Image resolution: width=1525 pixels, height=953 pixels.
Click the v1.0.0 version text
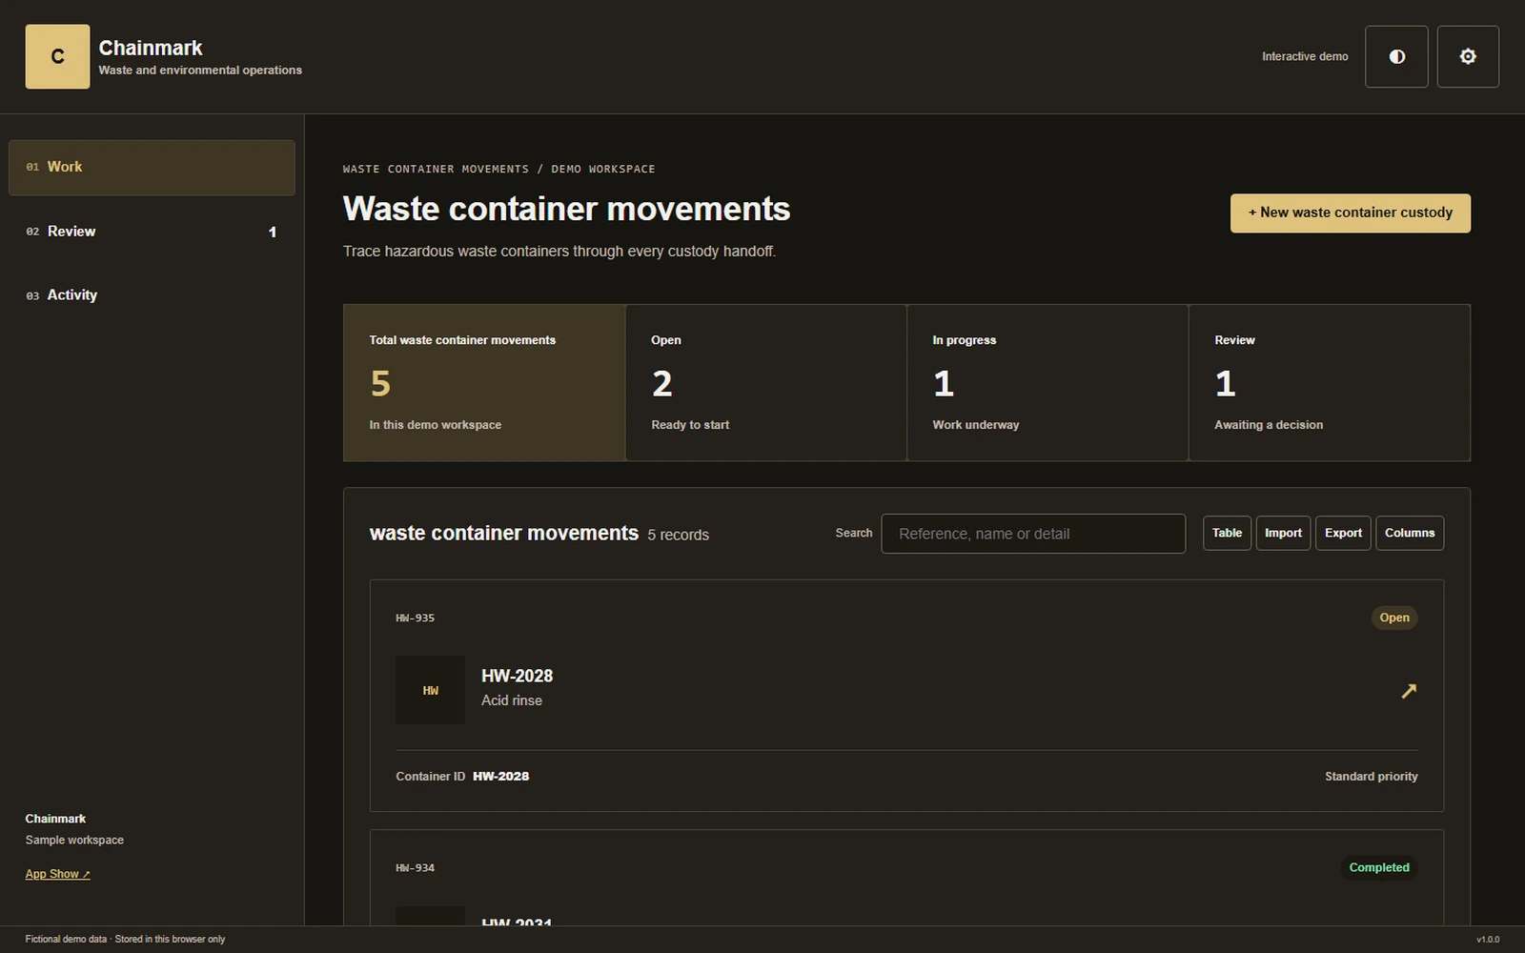point(1488,940)
